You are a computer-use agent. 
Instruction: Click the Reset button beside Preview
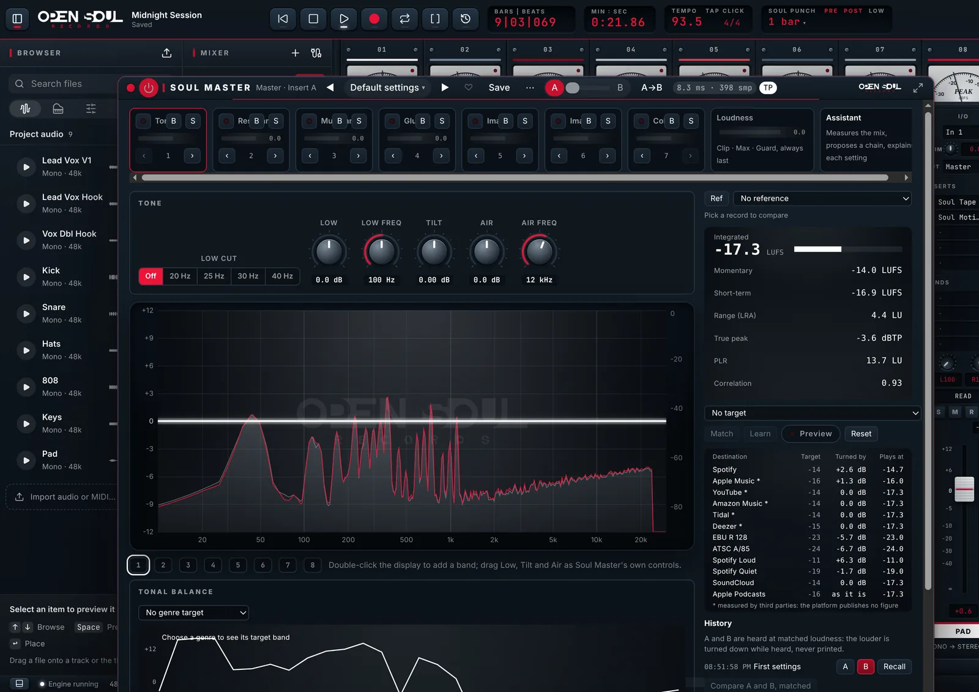click(861, 434)
